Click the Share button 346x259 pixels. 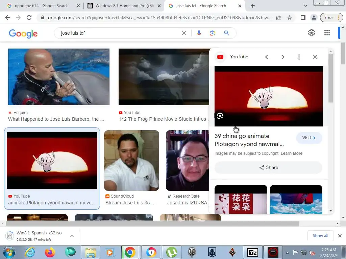[x=269, y=168]
